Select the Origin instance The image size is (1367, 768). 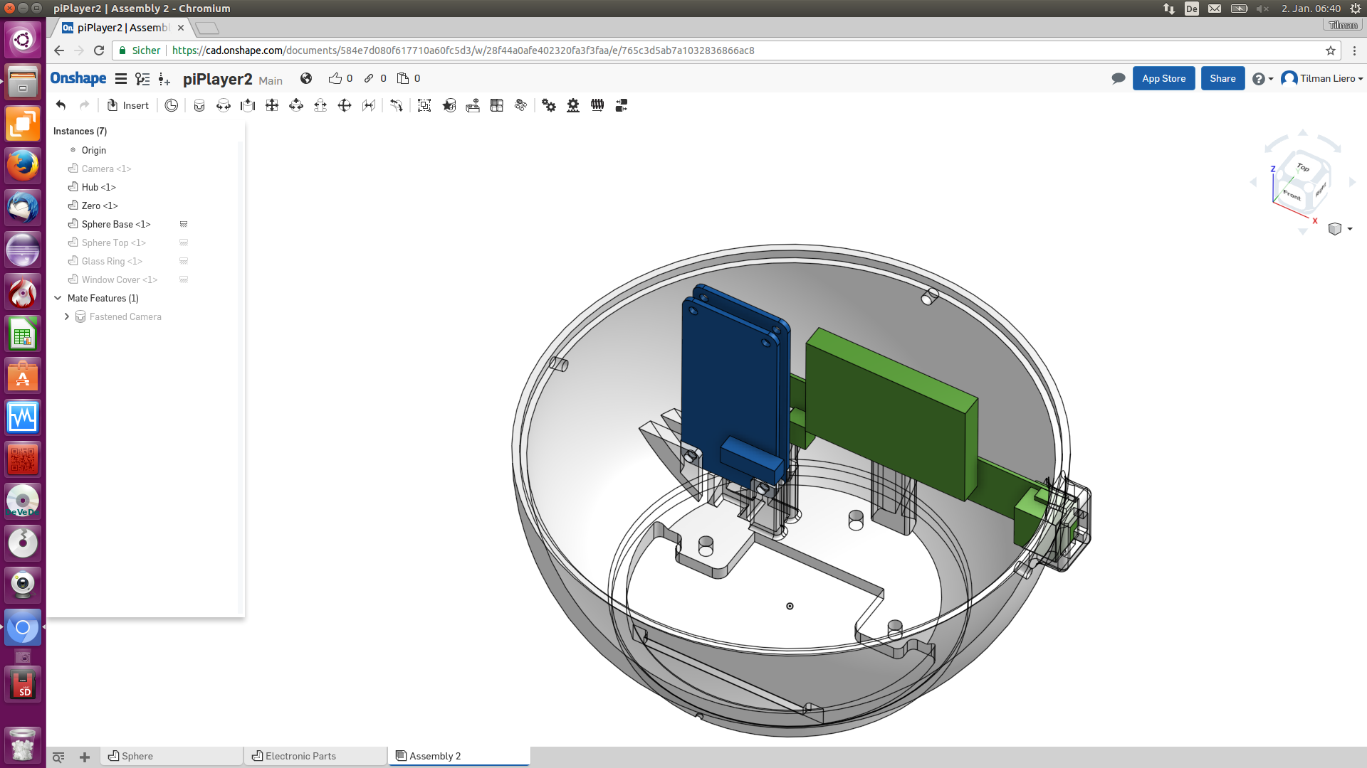(94, 150)
